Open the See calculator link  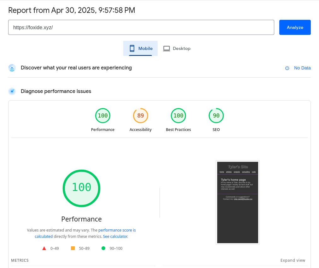pos(115,237)
